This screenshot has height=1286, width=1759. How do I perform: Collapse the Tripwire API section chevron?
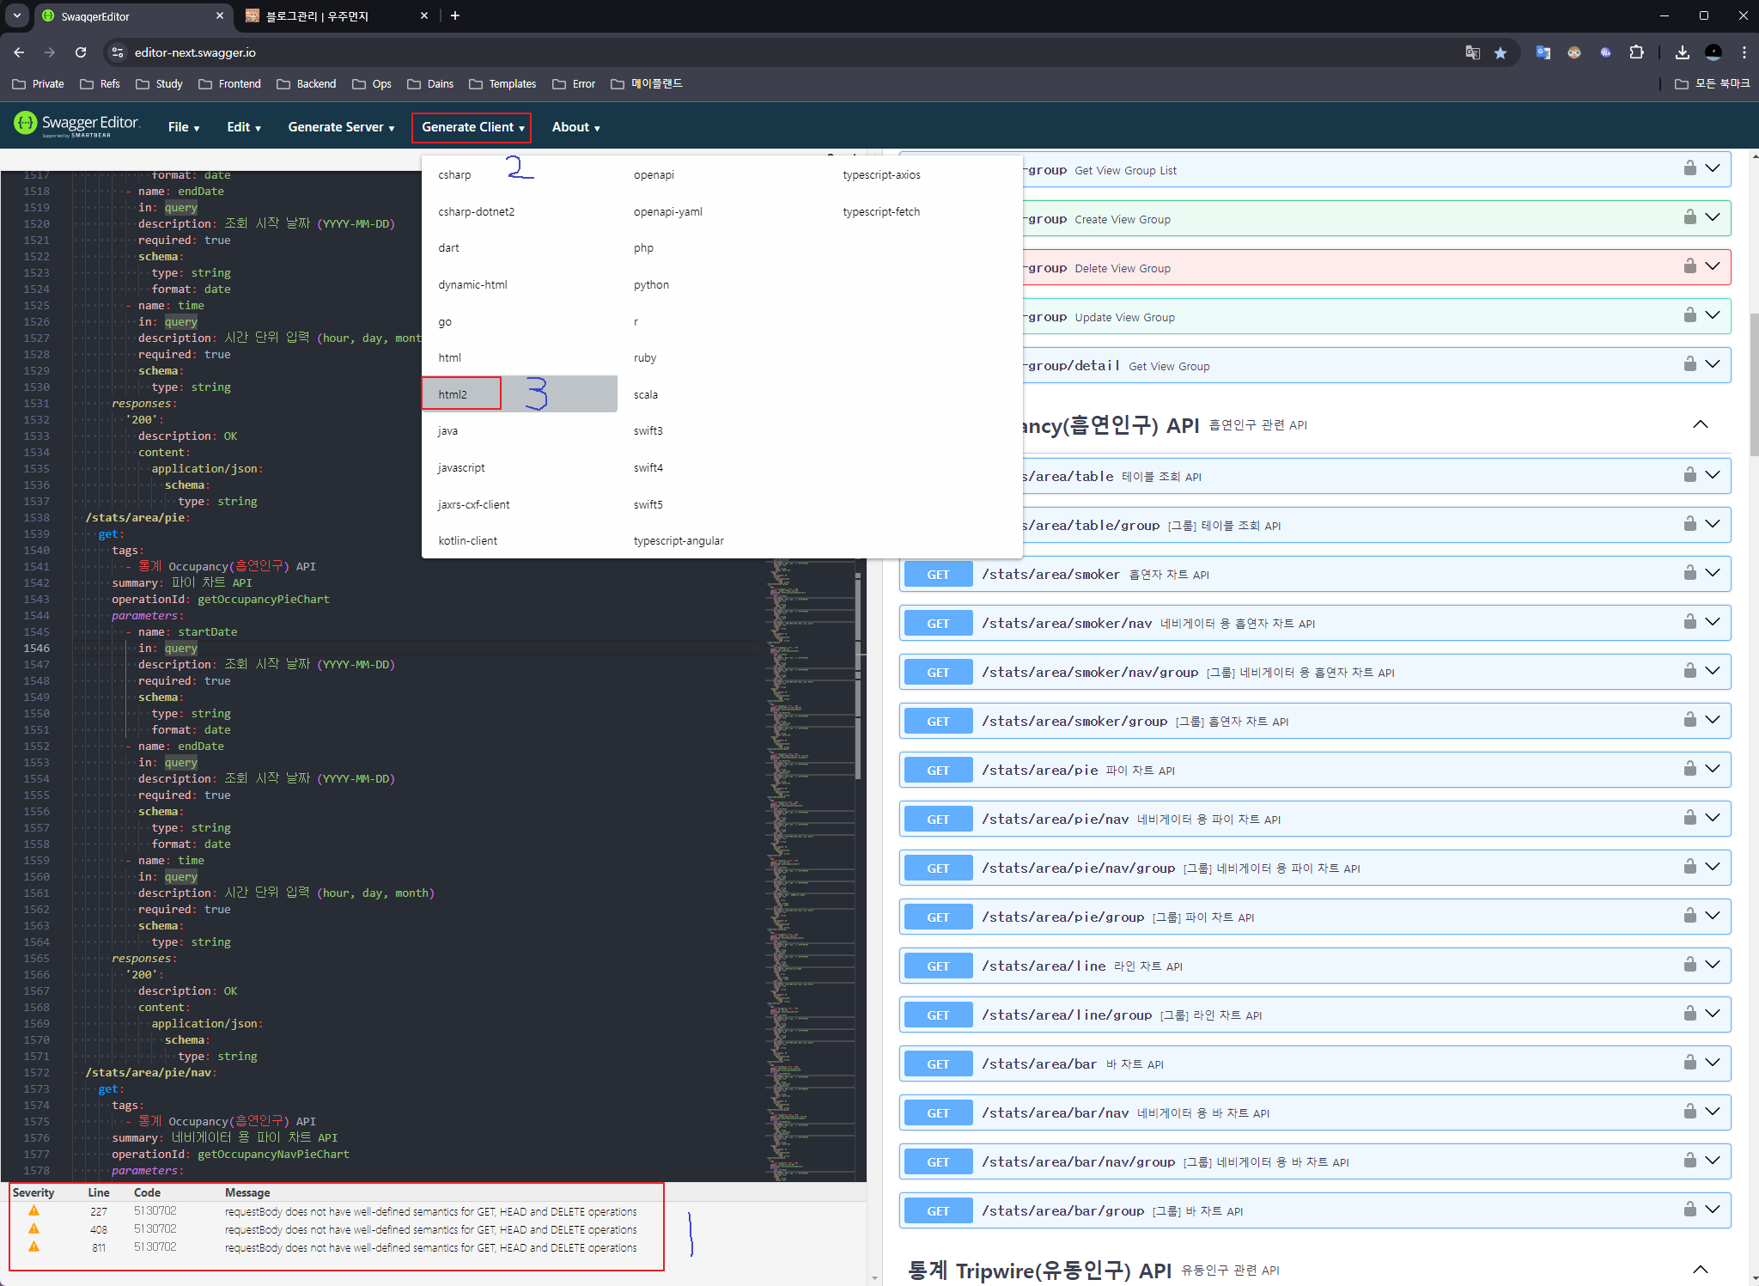coord(1700,1270)
